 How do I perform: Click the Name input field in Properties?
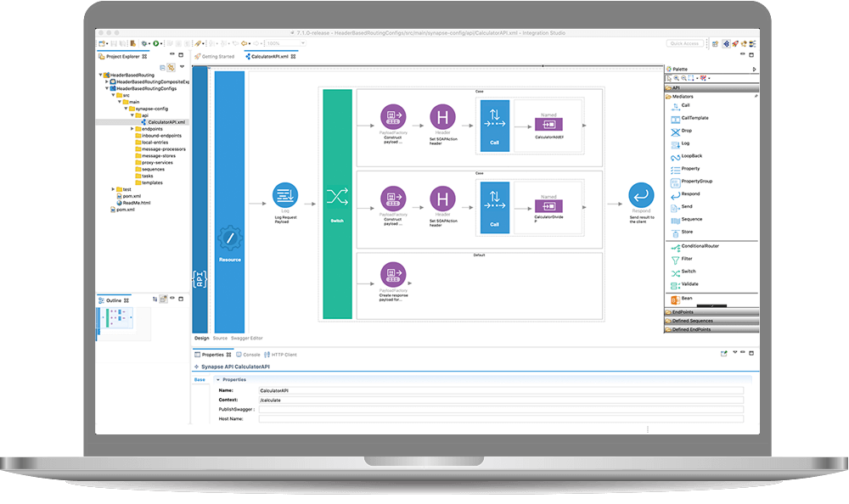coord(501,390)
